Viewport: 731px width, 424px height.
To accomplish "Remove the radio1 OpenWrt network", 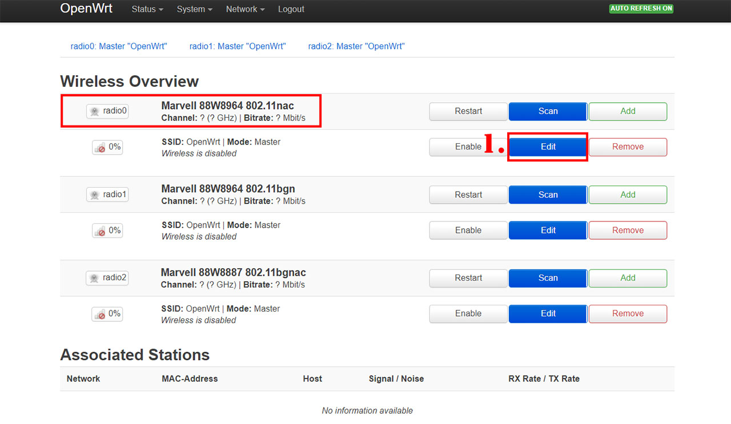I will (628, 230).
